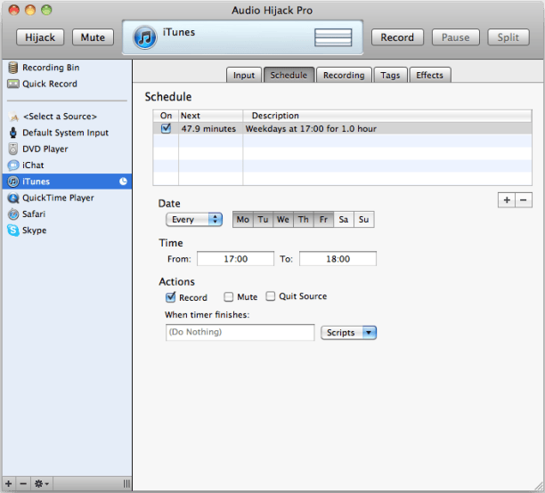Disable the Weekdays timer On checkbox
The image size is (545, 493).
(166, 128)
